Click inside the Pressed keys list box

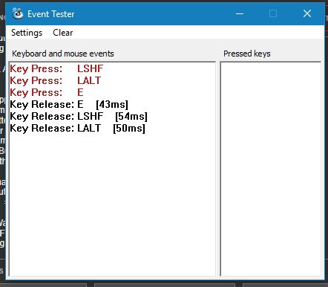(271, 169)
